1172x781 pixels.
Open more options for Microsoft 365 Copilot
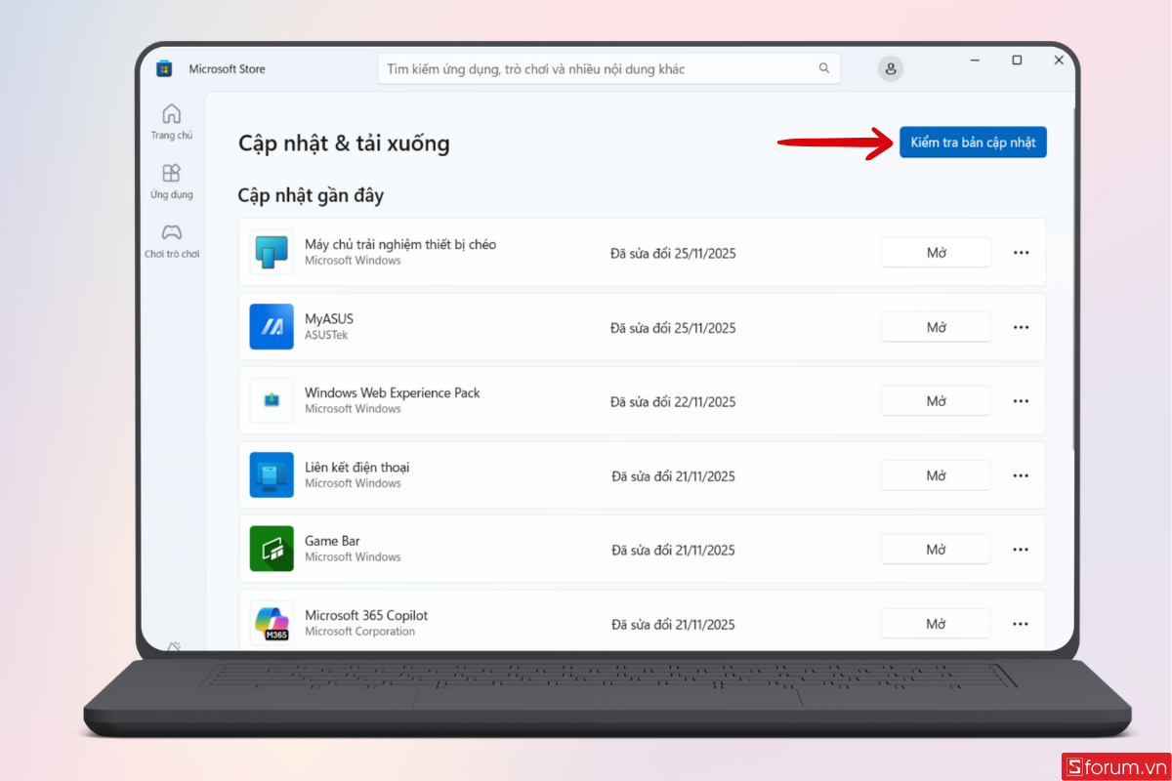pos(1021,624)
